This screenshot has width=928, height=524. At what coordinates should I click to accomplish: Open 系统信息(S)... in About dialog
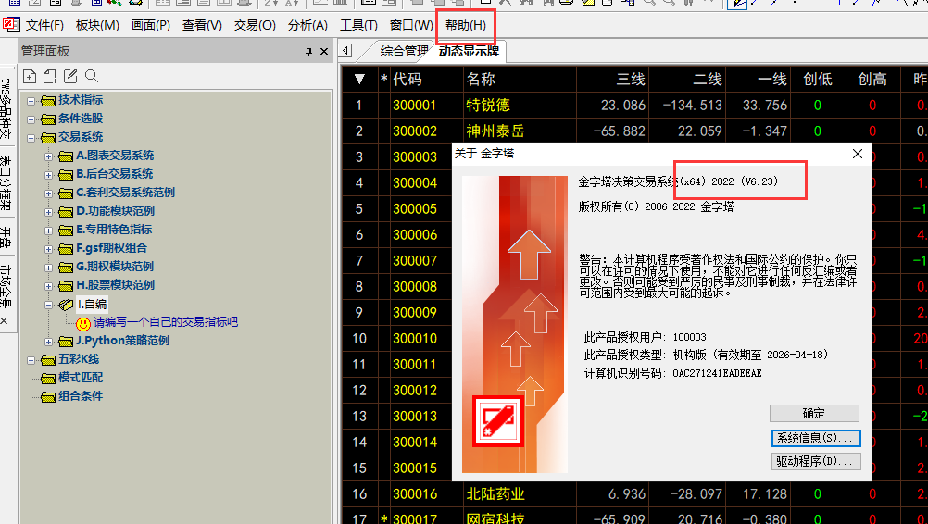click(816, 438)
